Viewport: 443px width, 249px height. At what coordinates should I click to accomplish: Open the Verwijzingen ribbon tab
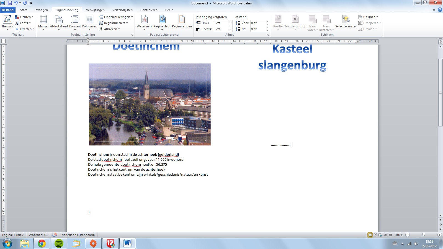[x=95, y=10]
